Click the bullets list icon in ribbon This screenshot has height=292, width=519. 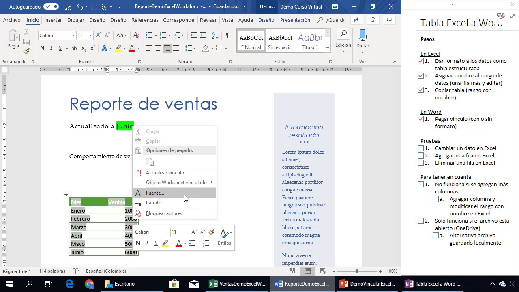pyautogui.click(x=149, y=35)
